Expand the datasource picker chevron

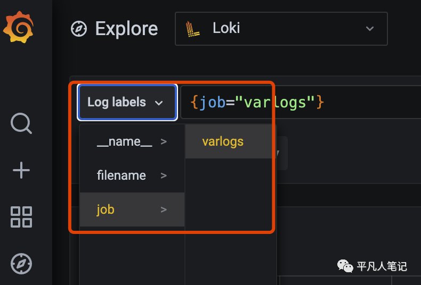370,29
